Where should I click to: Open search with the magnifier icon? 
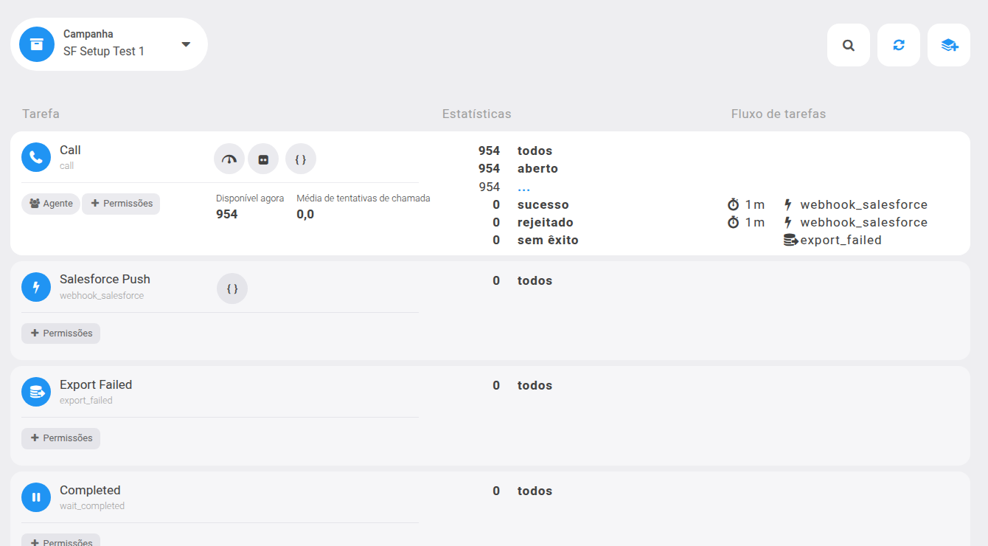tap(849, 45)
